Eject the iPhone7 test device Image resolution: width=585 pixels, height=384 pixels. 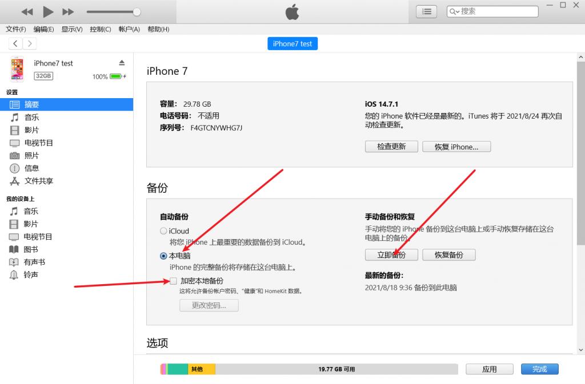122,63
